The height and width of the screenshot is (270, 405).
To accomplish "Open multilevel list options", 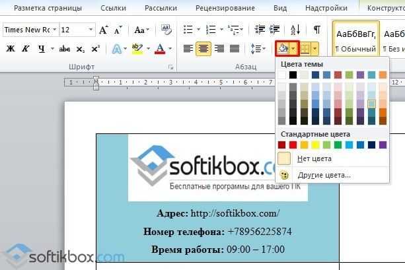I will [235, 30].
